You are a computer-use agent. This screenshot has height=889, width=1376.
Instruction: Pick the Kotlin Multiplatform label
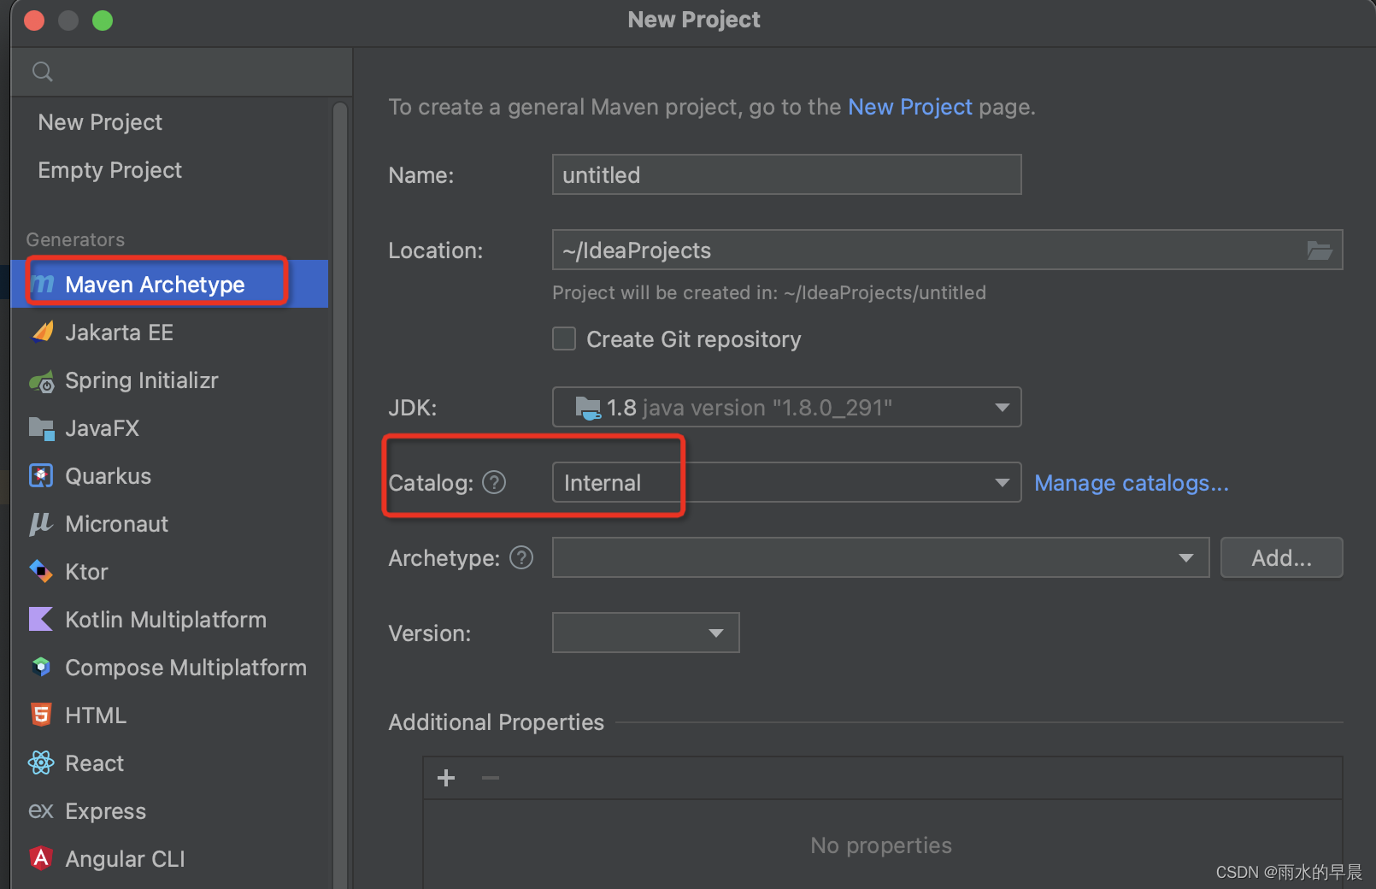166,620
